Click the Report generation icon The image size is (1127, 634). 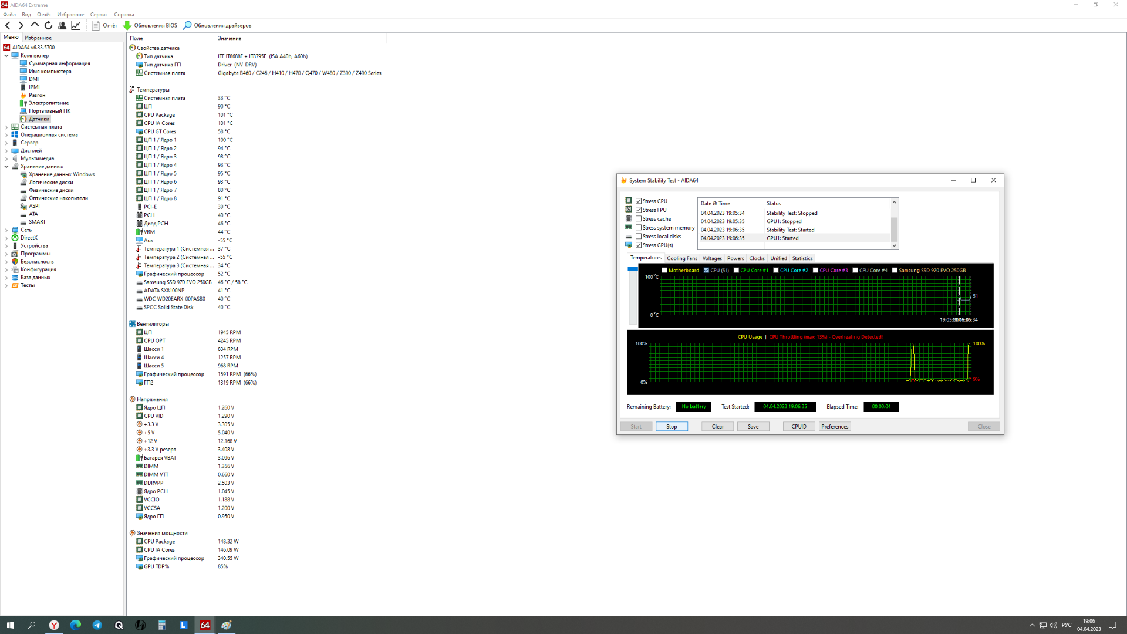tap(95, 26)
